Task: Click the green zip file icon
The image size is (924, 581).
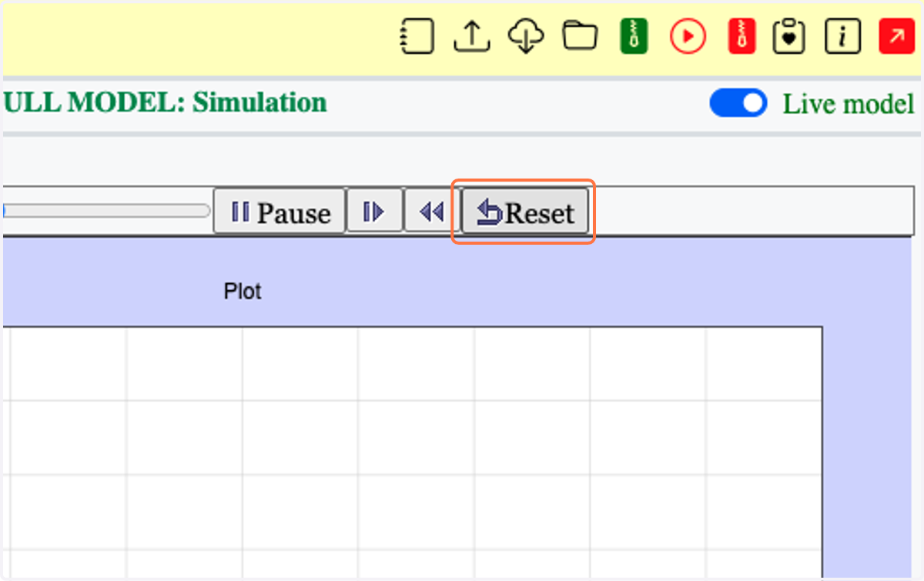Action: [x=634, y=36]
